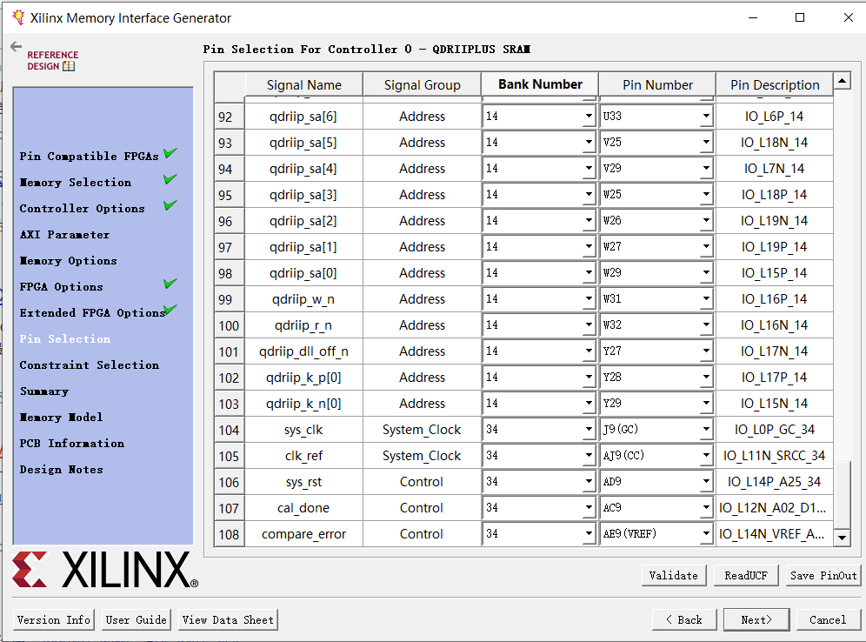Screen dimensions: 866x642
Task: Open Pin Number dropdown showing W31
Action: coord(706,299)
